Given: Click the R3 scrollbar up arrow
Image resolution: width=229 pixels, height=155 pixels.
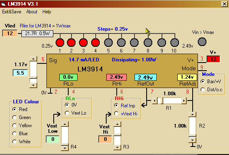Looking at the screenshot, I should (117, 124).
